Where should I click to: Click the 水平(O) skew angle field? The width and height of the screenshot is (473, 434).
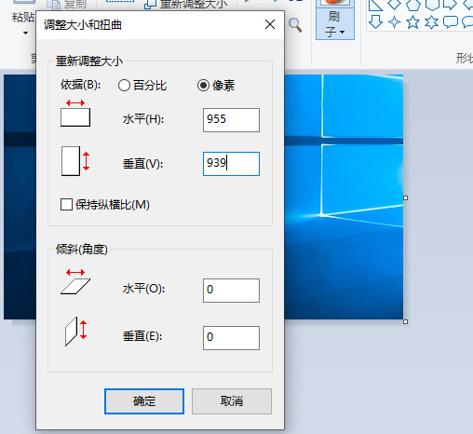(231, 291)
